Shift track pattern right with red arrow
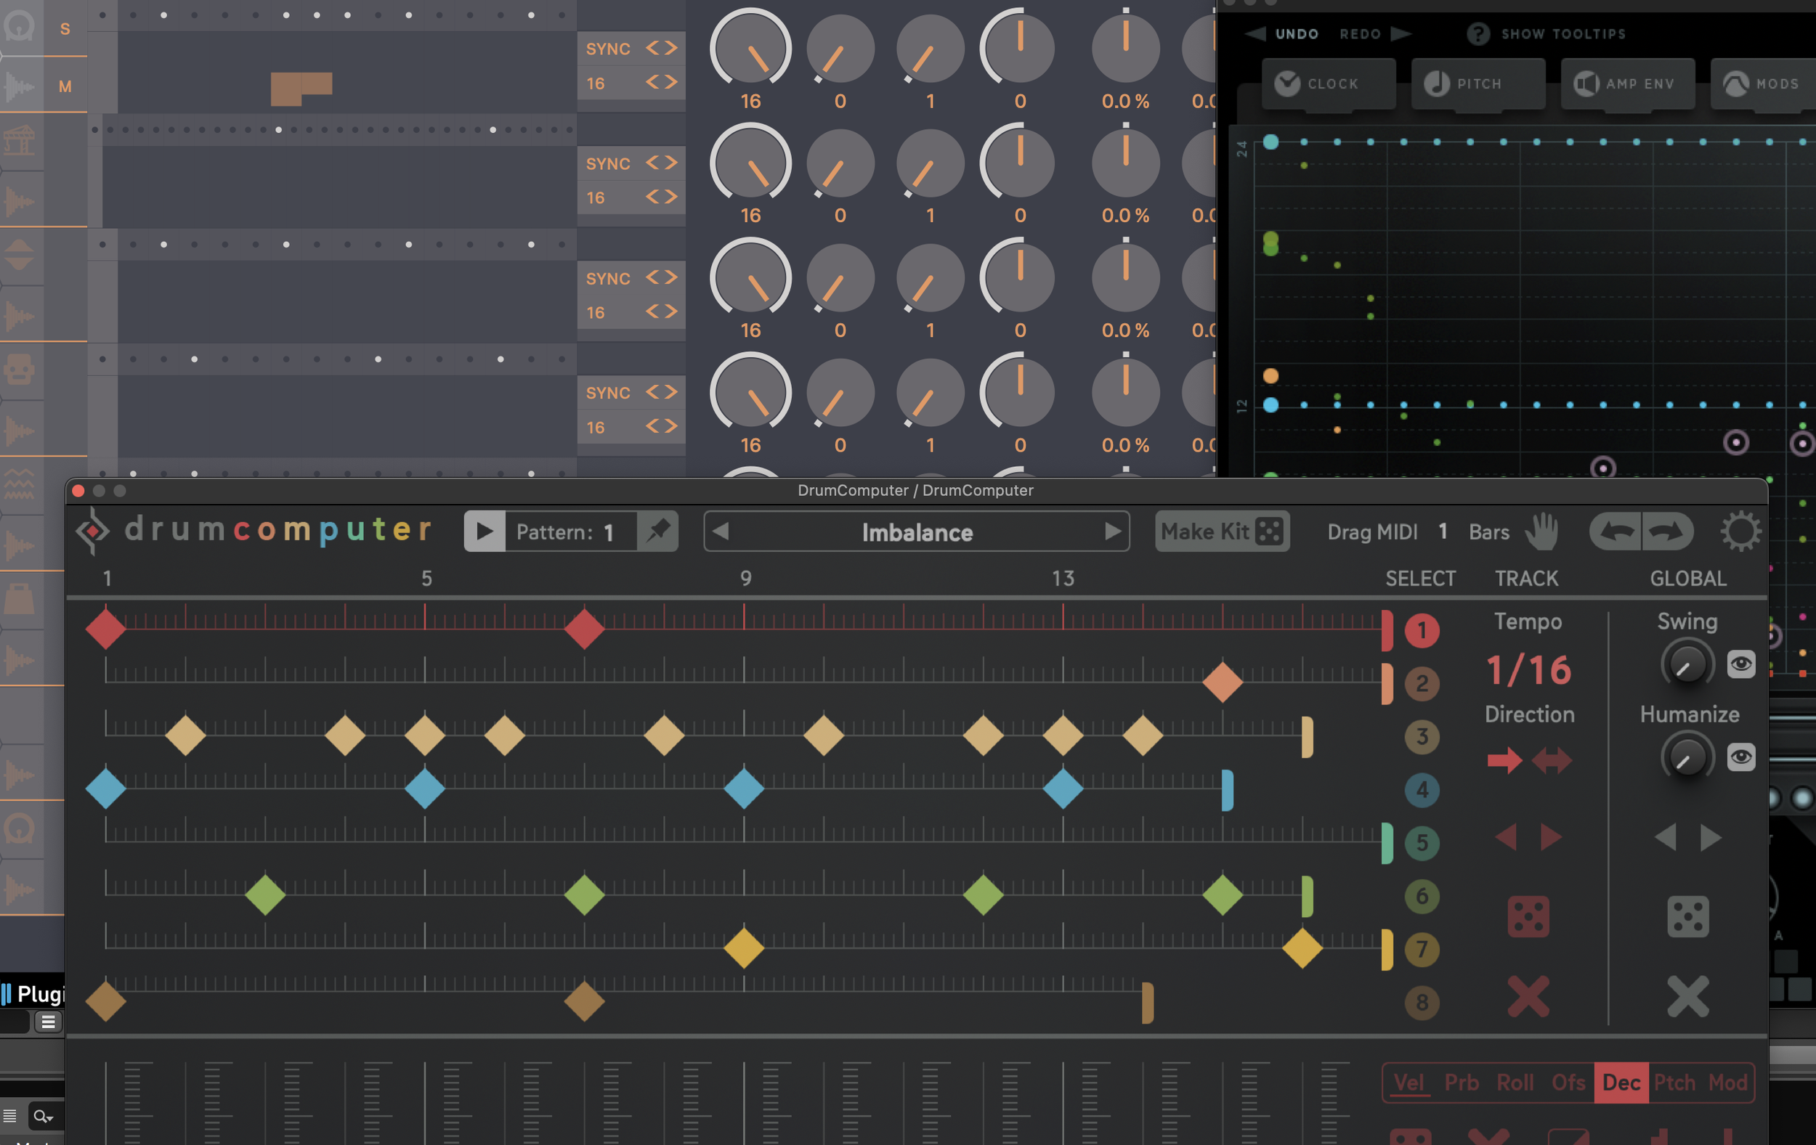 point(1551,836)
